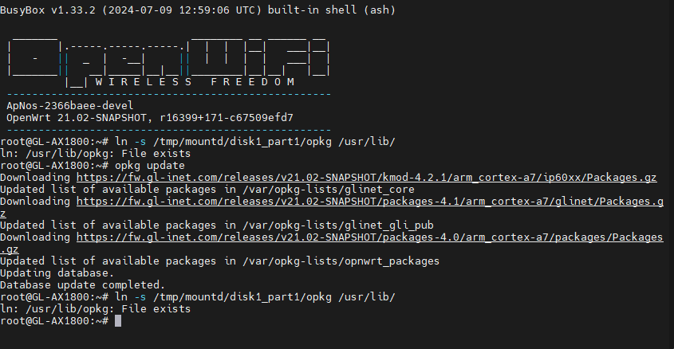Click the first 'File exists' error line
Viewport: 674px width, 349px height.
(x=96, y=154)
